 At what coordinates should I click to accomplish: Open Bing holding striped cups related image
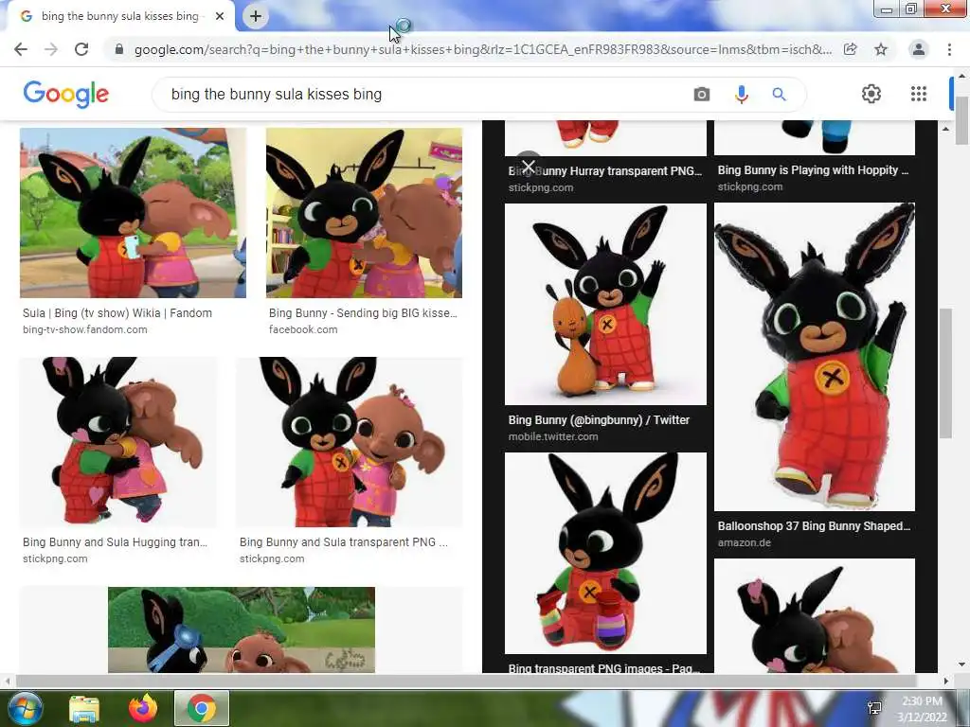click(x=605, y=553)
